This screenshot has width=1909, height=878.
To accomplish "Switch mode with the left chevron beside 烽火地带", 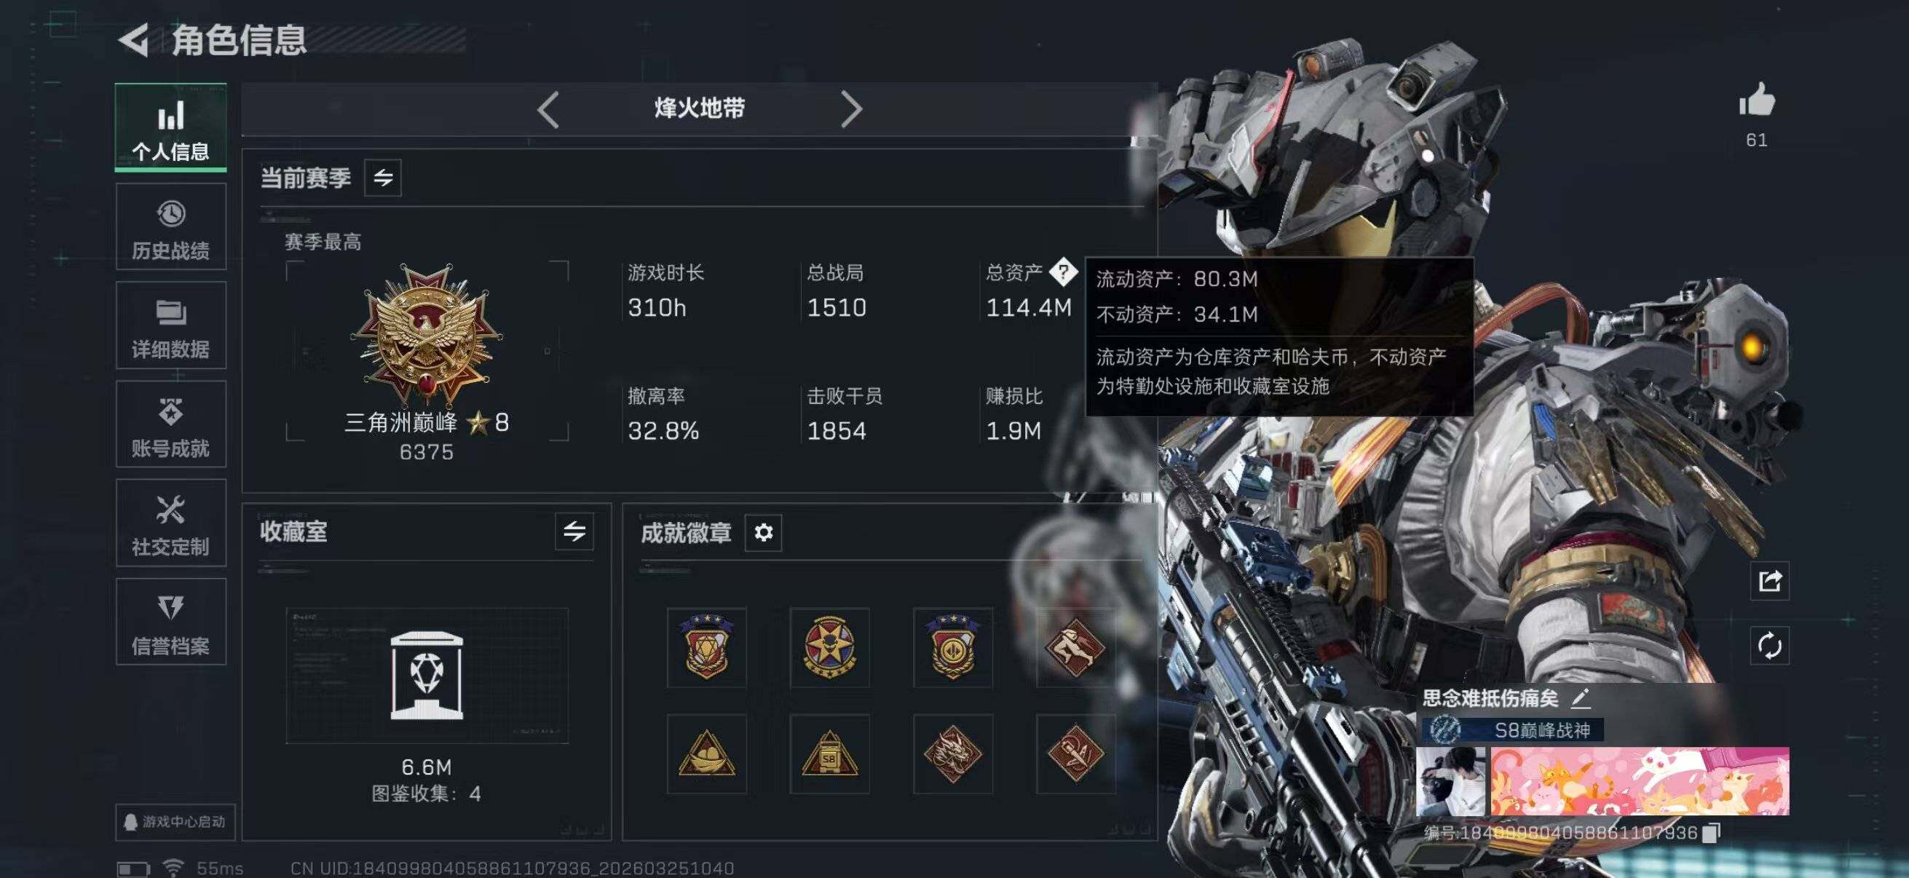I will [548, 110].
